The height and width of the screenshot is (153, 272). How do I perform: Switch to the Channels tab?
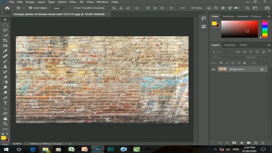pos(229,45)
